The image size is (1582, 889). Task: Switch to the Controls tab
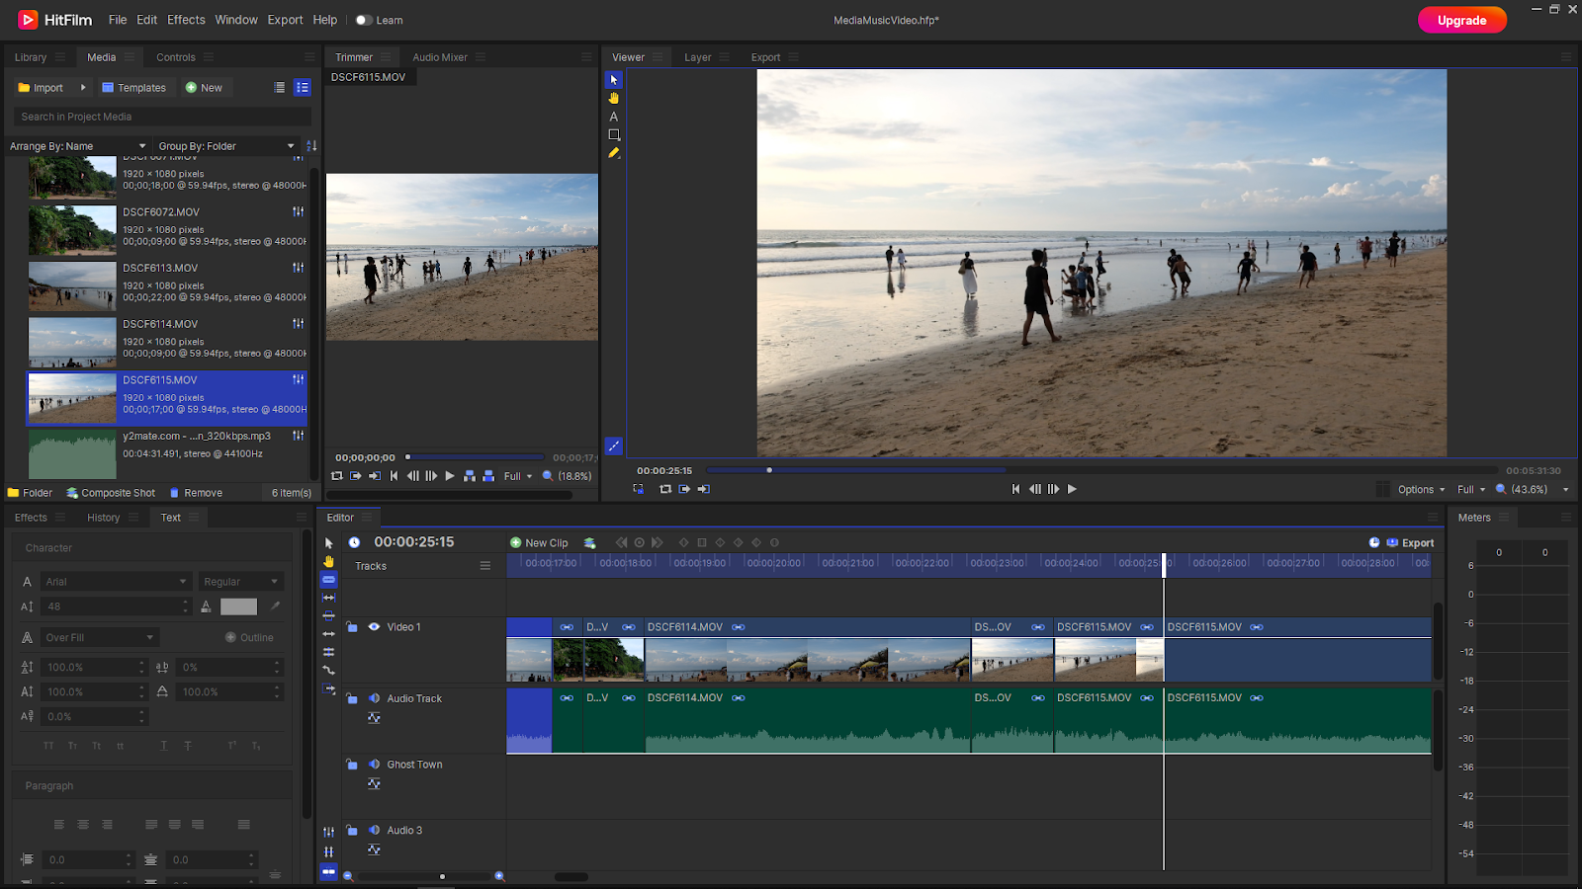coord(176,57)
